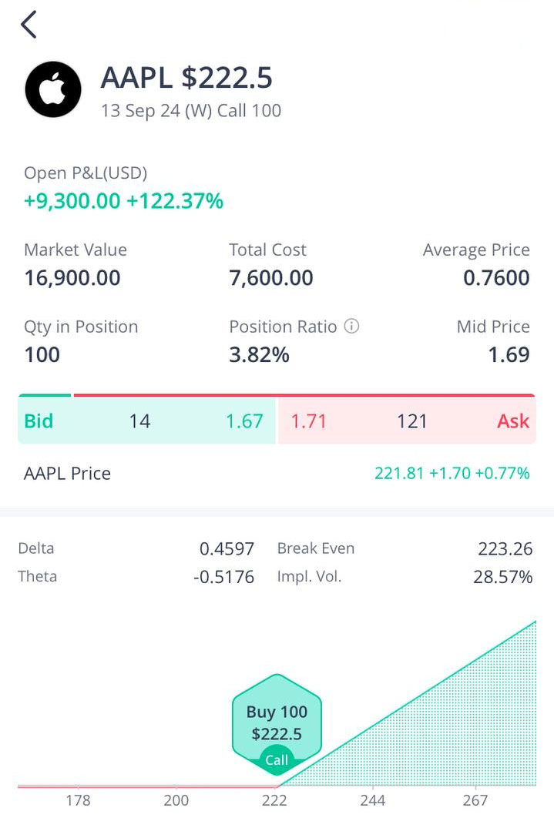The height and width of the screenshot is (838, 554).
Task: Tap the Ask price 1.71
Action: point(308,421)
